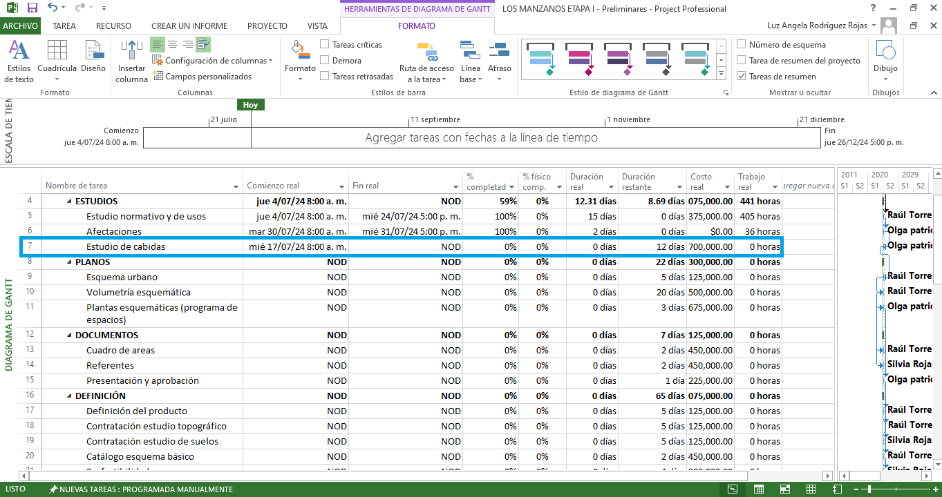Switch to the TAREA ribbon tab
The height and width of the screenshot is (497, 942).
coord(64,26)
